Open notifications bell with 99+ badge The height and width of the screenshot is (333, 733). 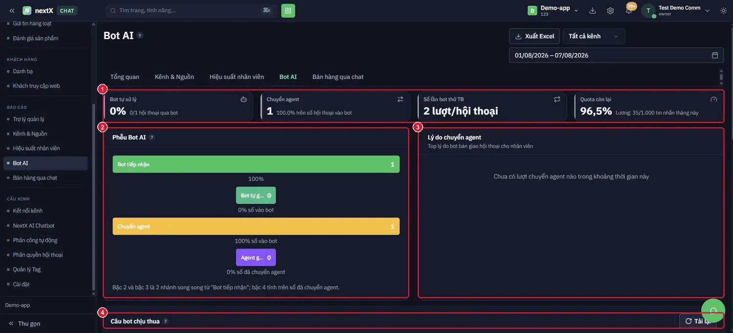[629, 10]
